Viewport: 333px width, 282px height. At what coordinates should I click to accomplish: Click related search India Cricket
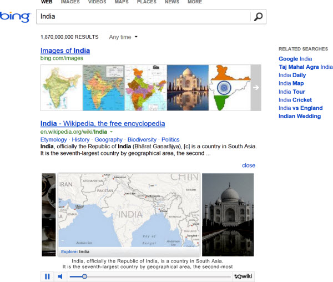295,100
